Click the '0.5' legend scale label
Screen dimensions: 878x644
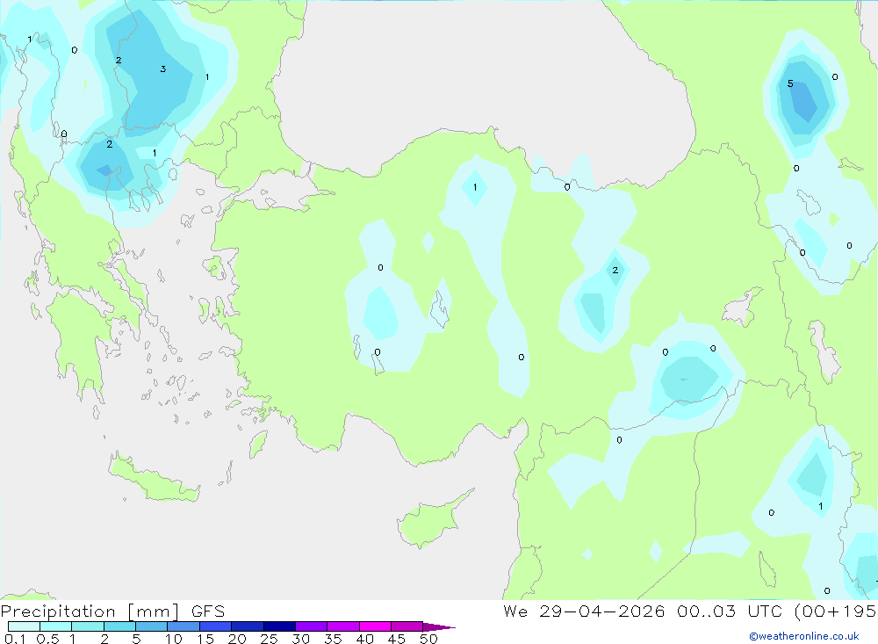point(47,639)
